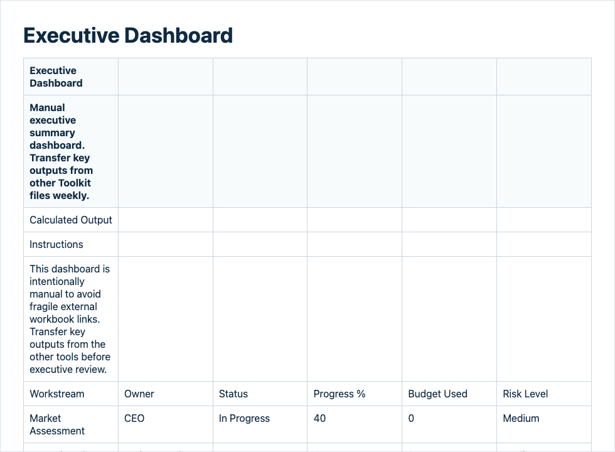This screenshot has width=615, height=452.
Task: Select the 'Executive Dashboard' page heading
Action: 128,35
